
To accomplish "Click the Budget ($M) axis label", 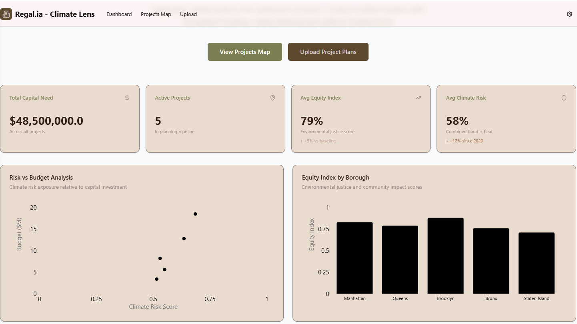I will point(19,234).
